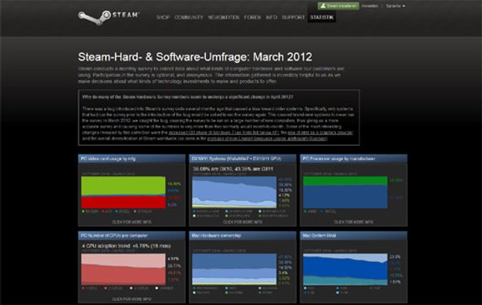The height and width of the screenshot is (305, 482).
Task: Open Mac System RAM panel header
Action: click(353, 236)
